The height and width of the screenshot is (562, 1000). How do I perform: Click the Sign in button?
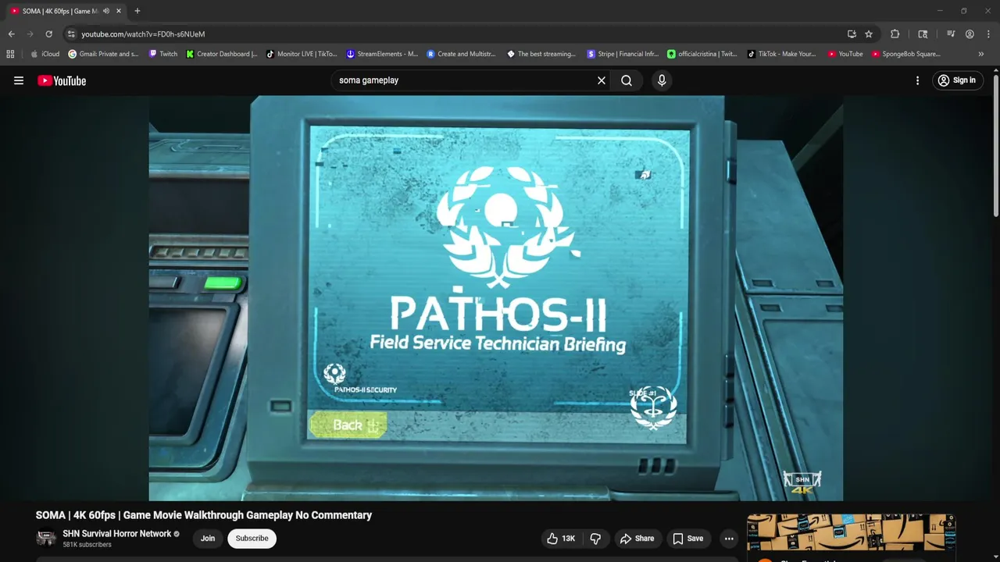(x=957, y=80)
